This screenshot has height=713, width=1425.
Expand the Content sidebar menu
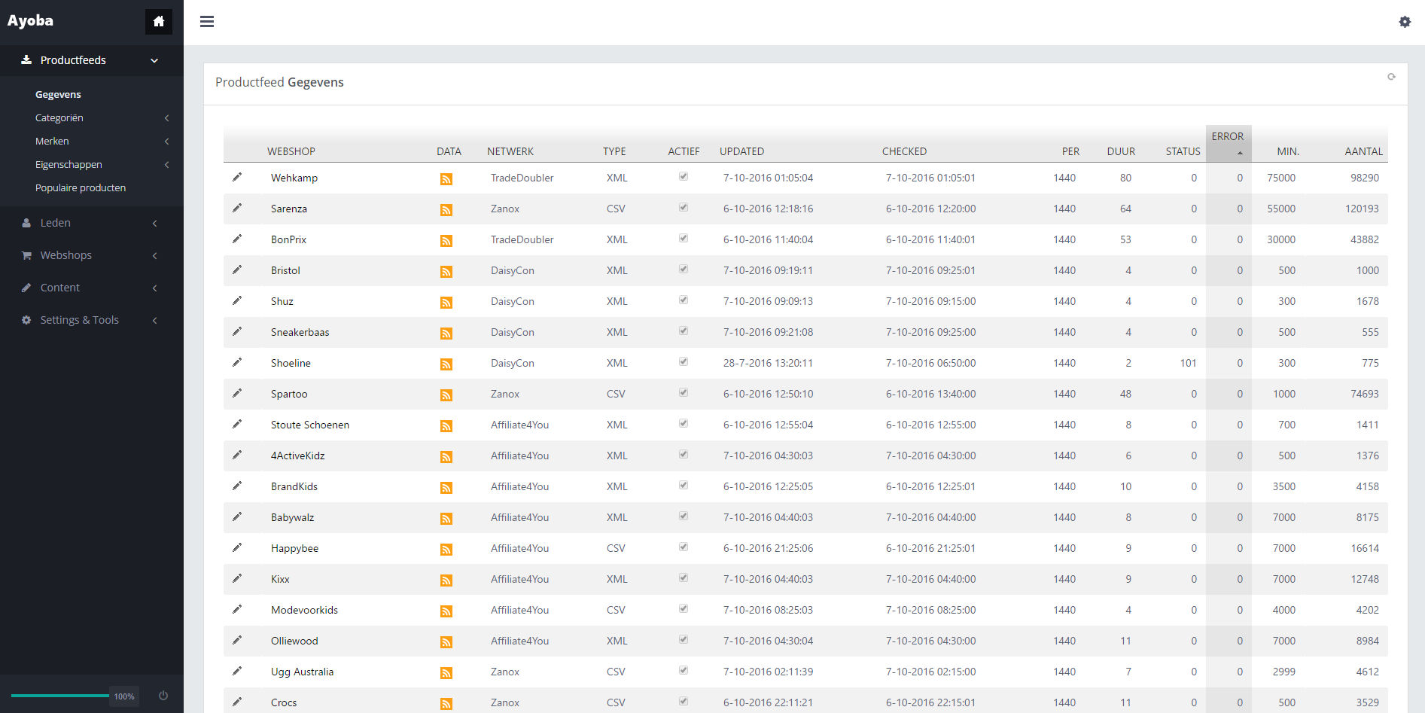click(x=92, y=288)
